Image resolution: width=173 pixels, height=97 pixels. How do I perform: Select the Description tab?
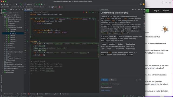[104, 10]
